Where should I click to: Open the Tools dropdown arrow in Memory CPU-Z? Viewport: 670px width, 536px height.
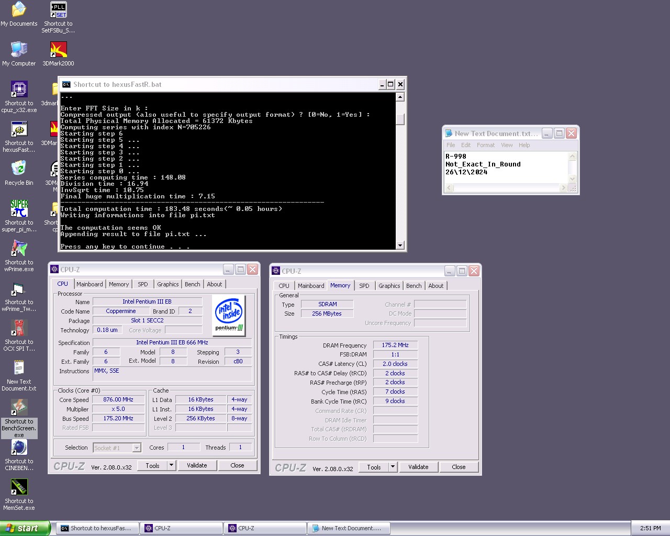pyautogui.click(x=393, y=467)
